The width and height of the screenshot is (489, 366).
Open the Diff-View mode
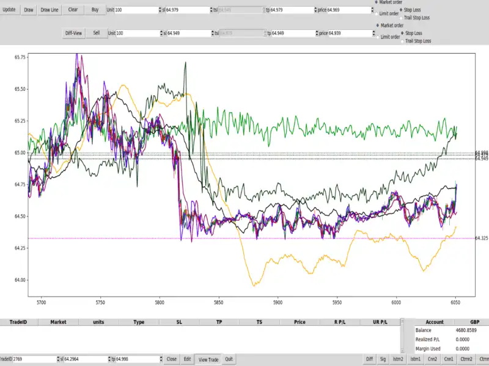pos(73,33)
